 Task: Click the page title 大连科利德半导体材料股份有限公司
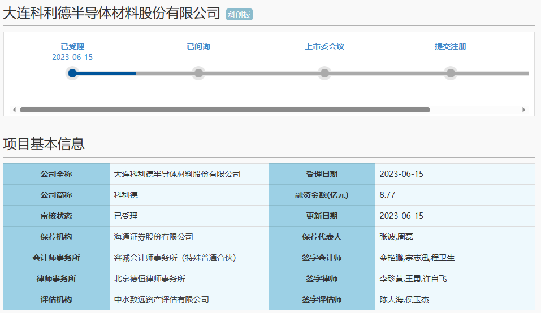[112, 13]
